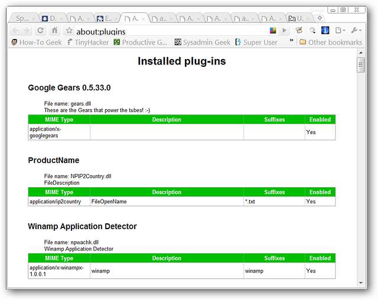
Task: Open the Sysadmin Geek bookmark
Action: pos(202,42)
